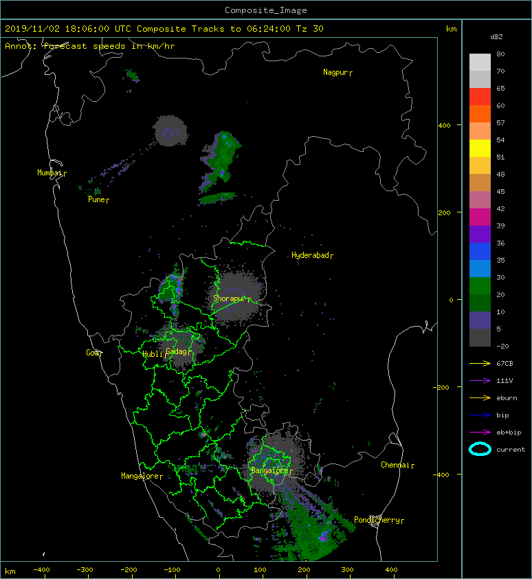The width and height of the screenshot is (532, 579).
Task: Select the bright yellow swatch in dBZ scale
Action: point(480,148)
